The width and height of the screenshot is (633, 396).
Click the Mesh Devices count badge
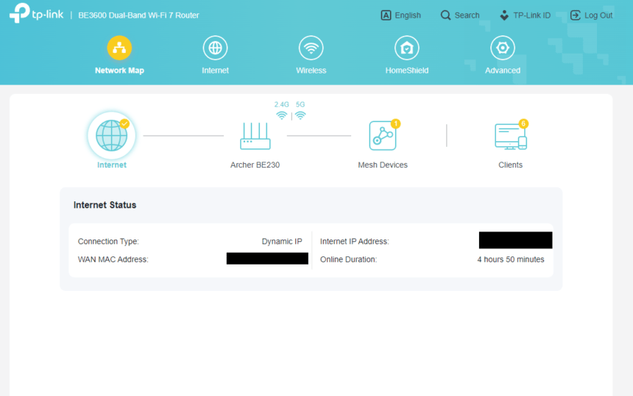pyautogui.click(x=396, y=123)
